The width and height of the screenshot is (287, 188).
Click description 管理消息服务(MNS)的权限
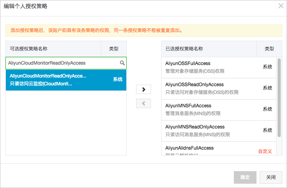coord(193,114)
